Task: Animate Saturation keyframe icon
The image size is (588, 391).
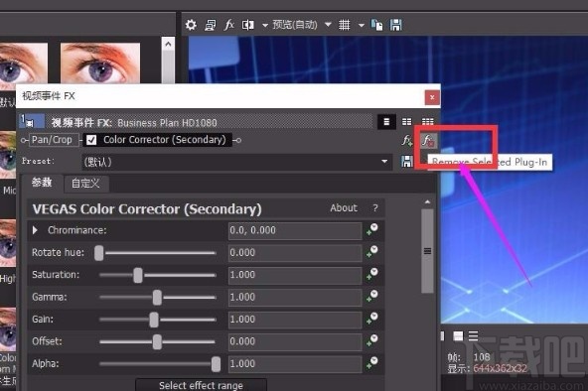Action: [372, 273]
